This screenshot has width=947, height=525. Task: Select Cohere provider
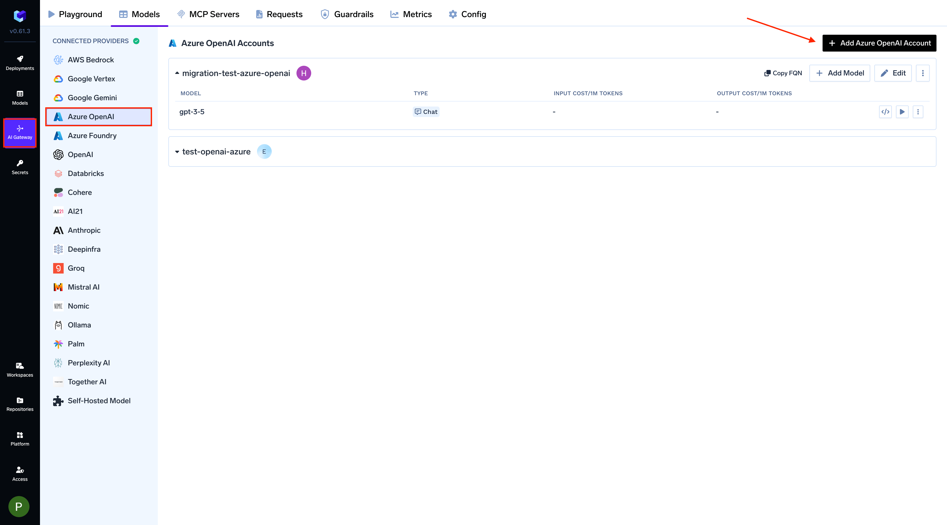(x=99, y=192)
